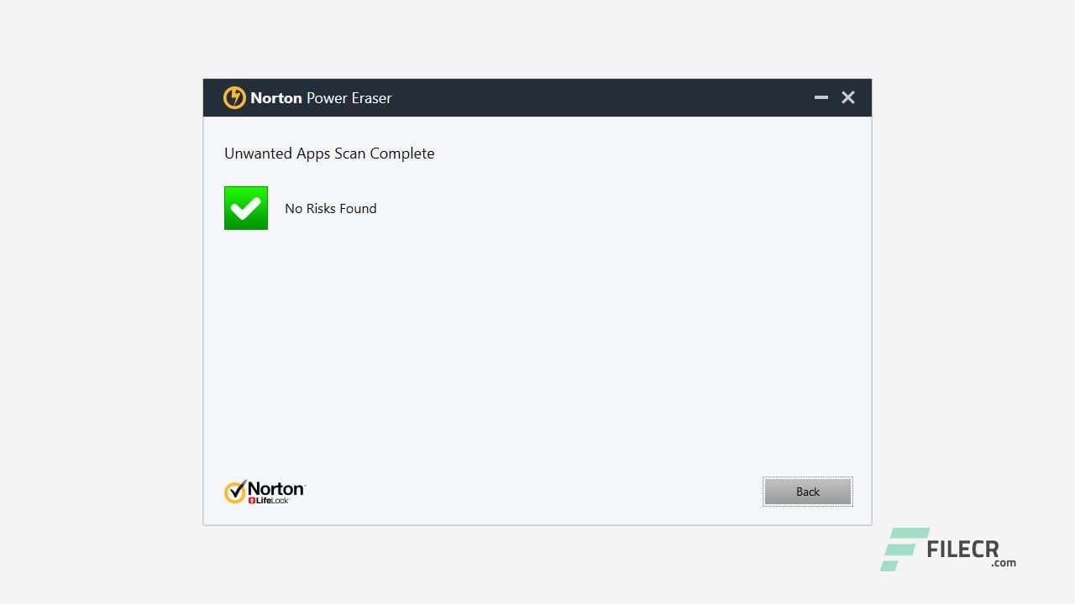Click the checkmark inside the Norton footer logo

coord(234,490)
